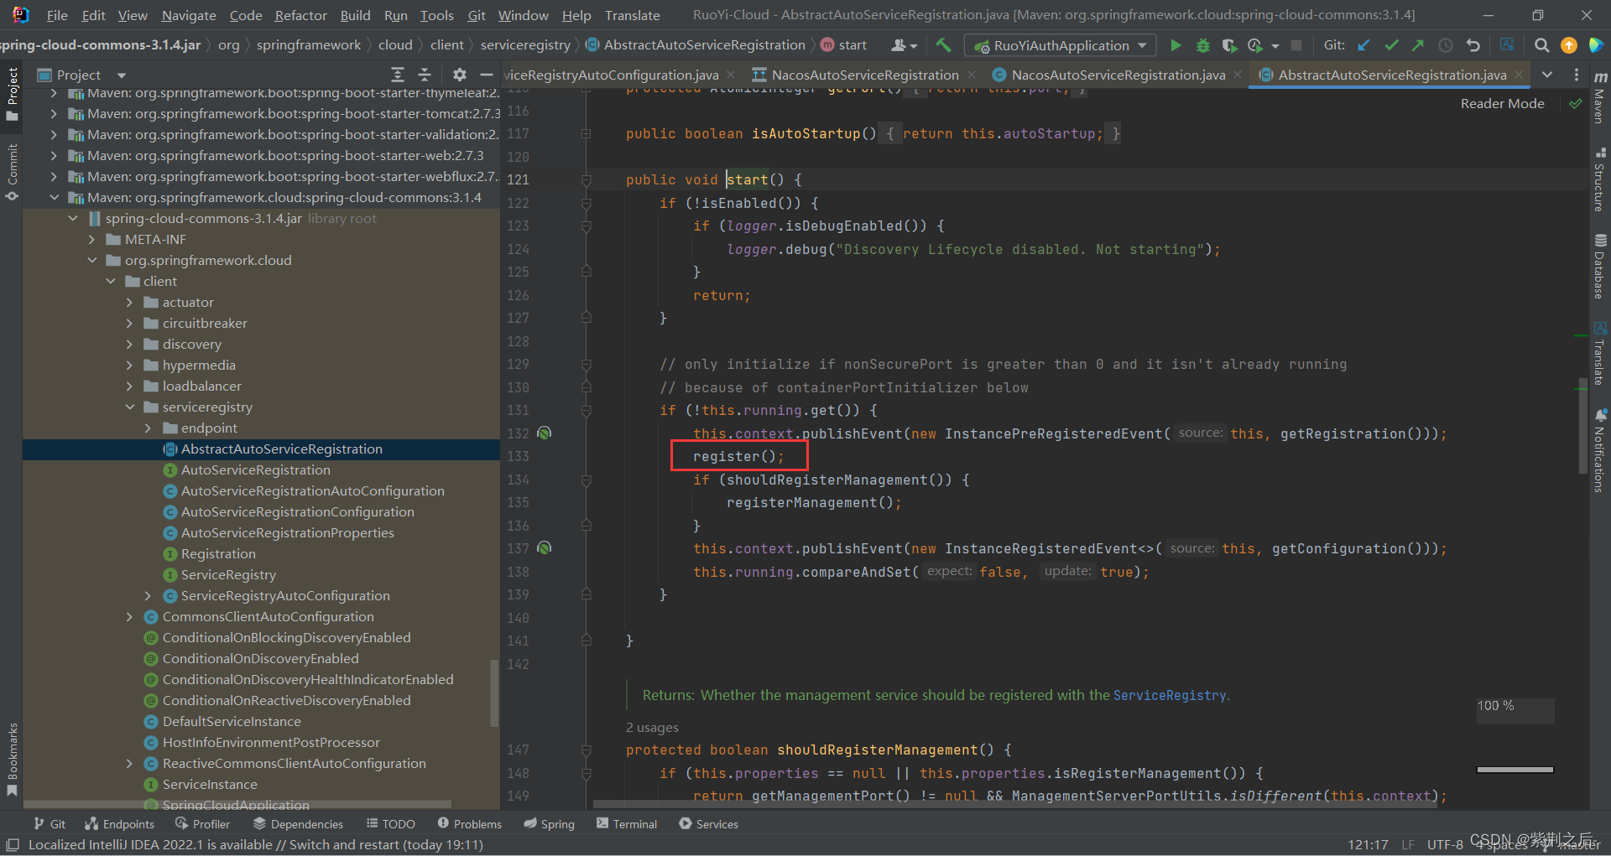Image resolution: width=1611 pixels, height=856 pixels.
Task: Expand the actuator folder
Action: tap(130, 303)
